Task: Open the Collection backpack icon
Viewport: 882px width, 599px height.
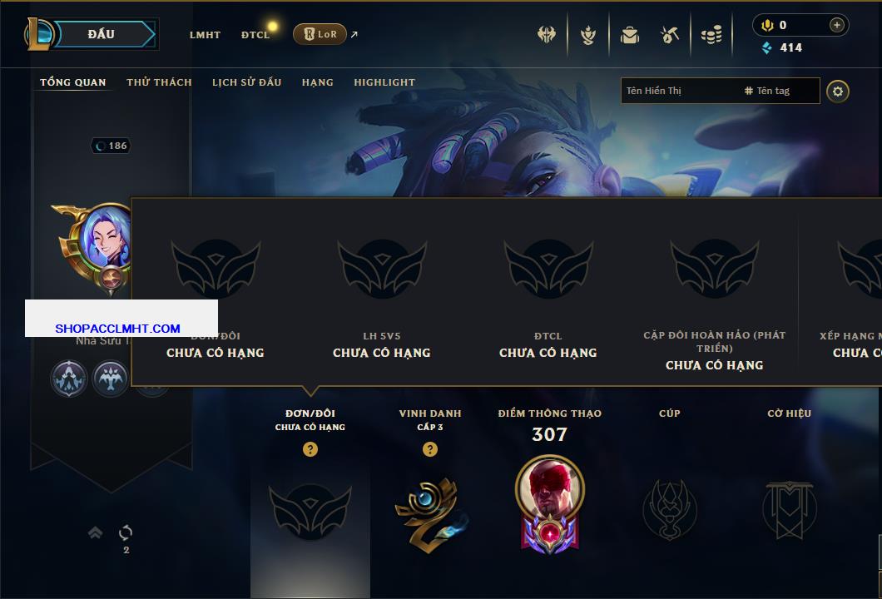Action: pos(629,36)
